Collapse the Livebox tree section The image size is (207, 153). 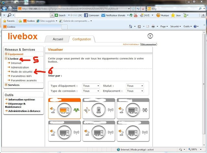point(6,59)
